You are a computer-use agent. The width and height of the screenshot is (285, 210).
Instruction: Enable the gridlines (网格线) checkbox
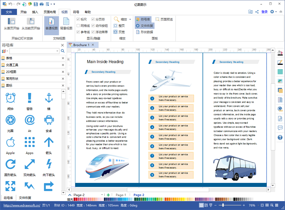click(x=78, y=26)
